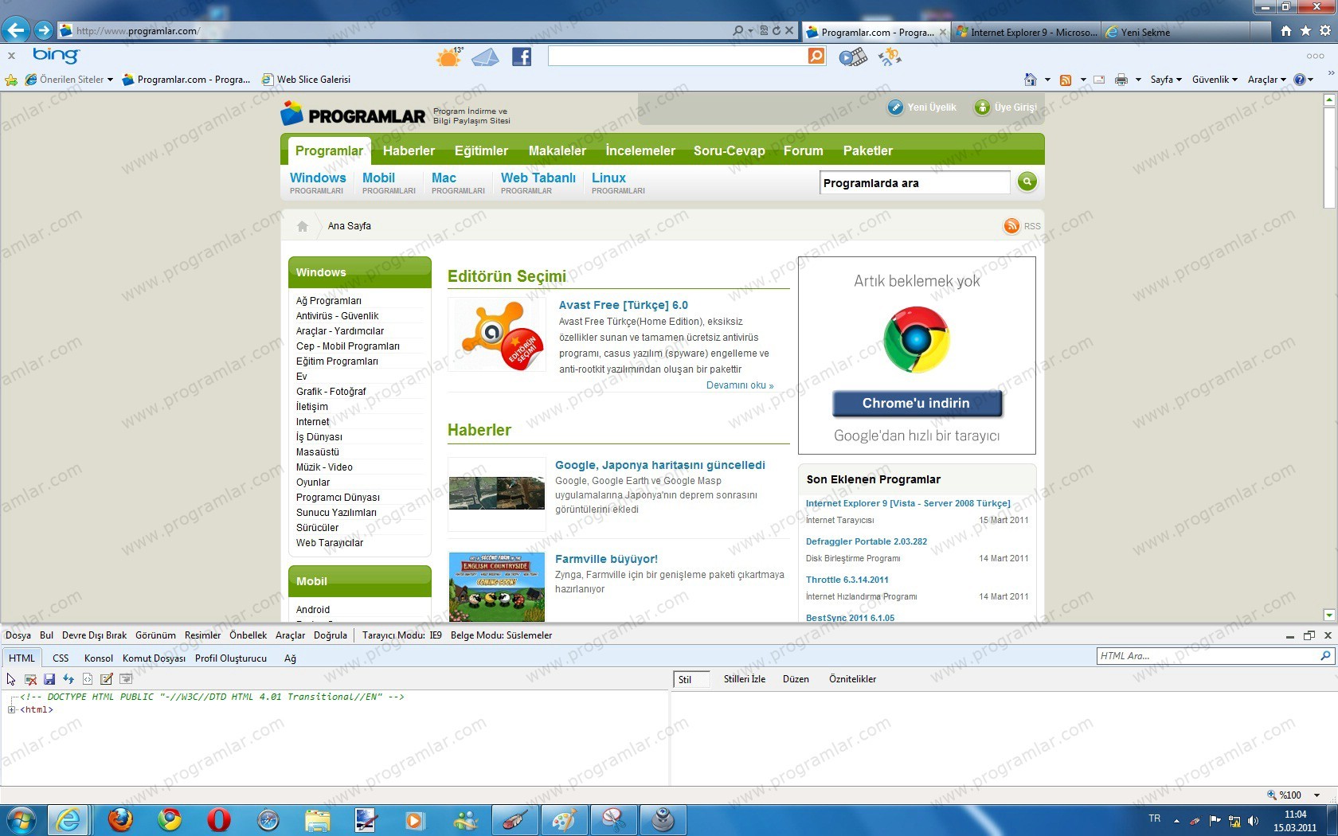Open IE tools gear icon

1325,31
